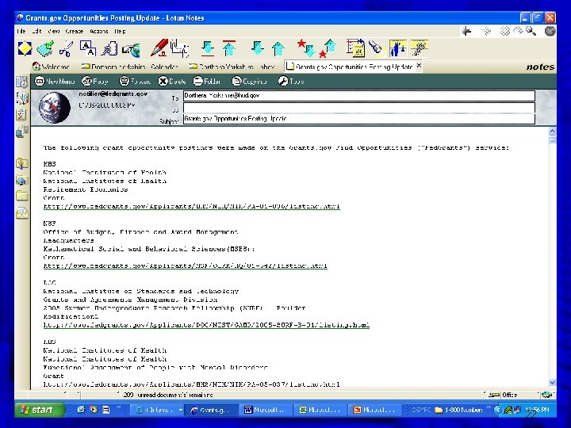Open the Edit menu
The image size is (571, 428).
click(36, 31)
